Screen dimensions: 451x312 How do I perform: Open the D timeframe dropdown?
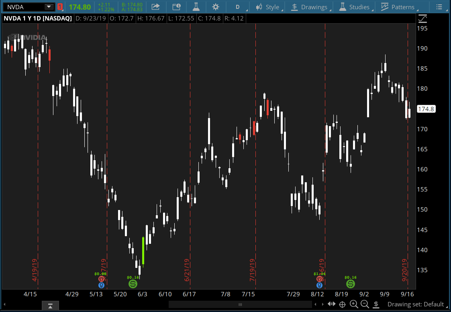238,7
